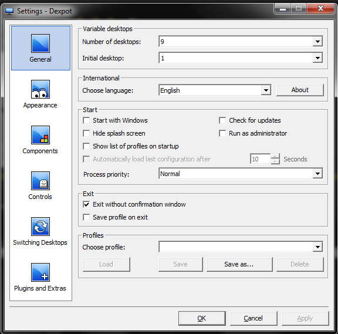This screenshot has height=334, width=338.
Task: Open the Appearance section icon
Action: click(40, 89)
